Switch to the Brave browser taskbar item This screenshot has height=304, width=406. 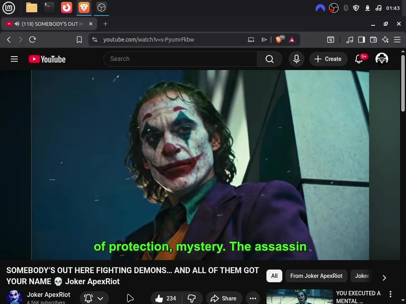(x=84, y=8)
